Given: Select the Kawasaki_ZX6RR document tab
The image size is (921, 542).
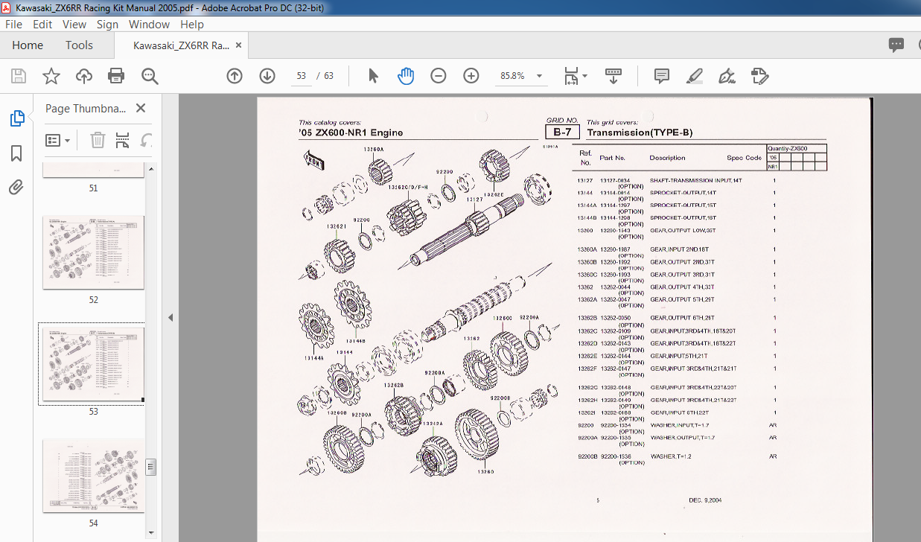Looking at the screenshot, I should [x=181, y=45].
